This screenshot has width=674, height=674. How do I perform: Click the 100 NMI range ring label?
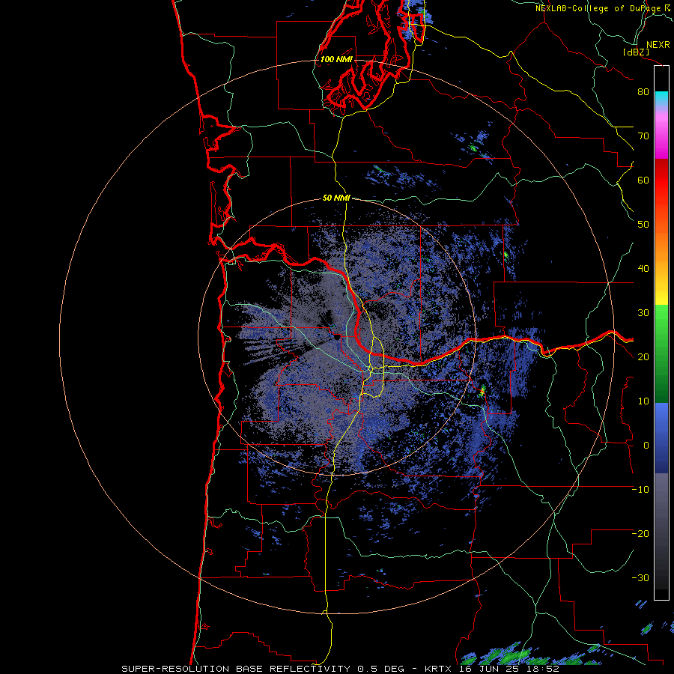tap(336, 59)
